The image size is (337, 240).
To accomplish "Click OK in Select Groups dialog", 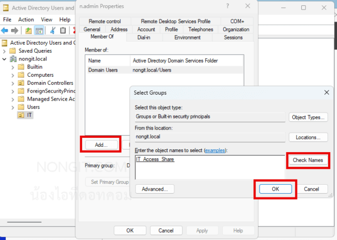I will point(275,189).
